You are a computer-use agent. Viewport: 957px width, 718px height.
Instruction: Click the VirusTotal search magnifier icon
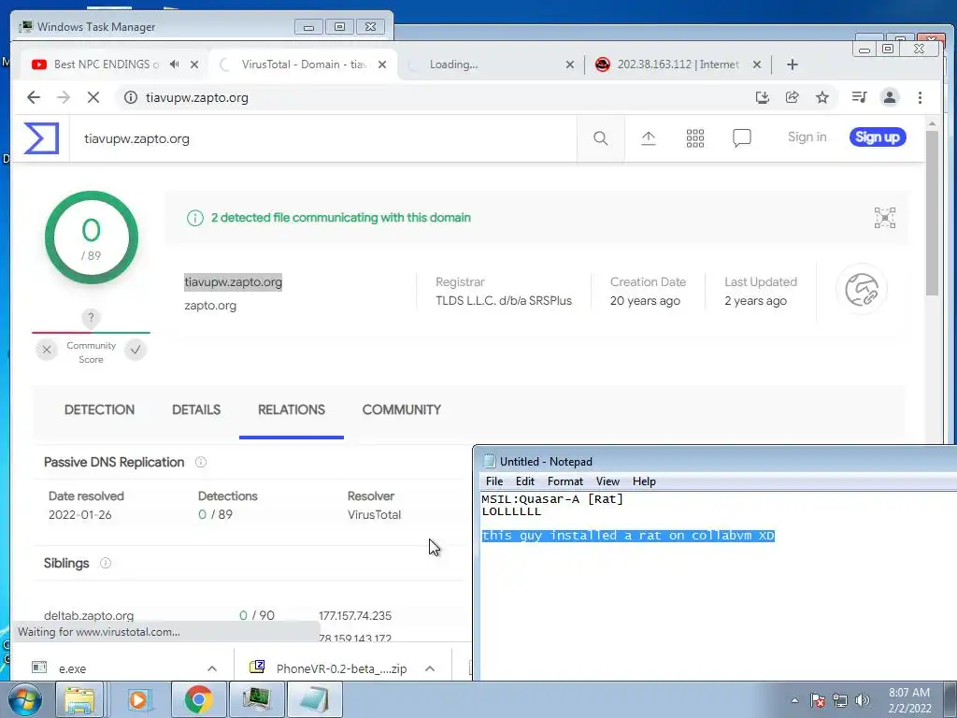[x=601, y=138]
